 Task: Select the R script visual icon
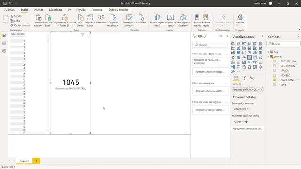(x=249, y=62)
